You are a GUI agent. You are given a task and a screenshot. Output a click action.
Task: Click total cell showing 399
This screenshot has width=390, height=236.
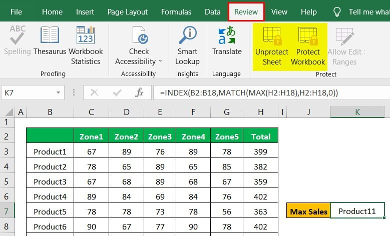coord(260,151)
